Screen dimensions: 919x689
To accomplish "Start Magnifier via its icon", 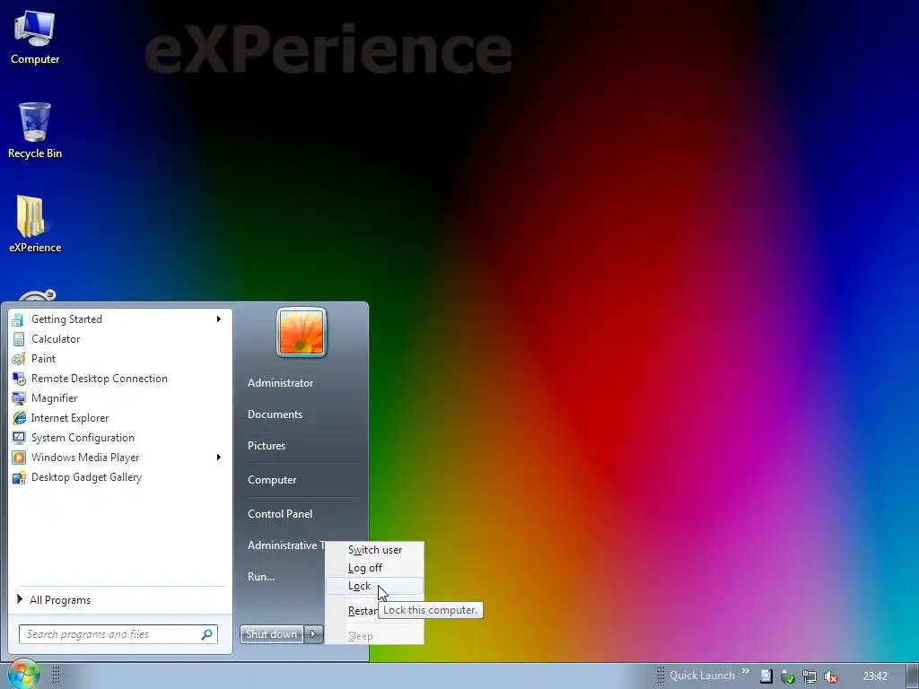I will [x=18, y=398].
